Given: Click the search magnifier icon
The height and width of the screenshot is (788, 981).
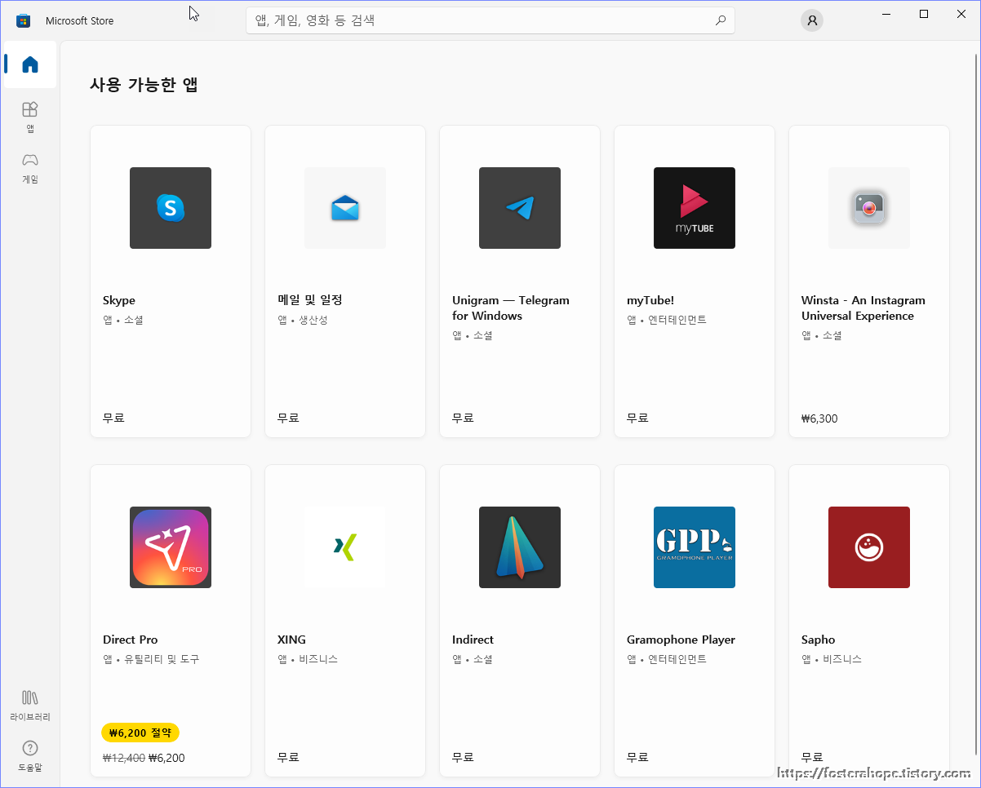Looking at the screenshot, I should [x=720, y=20].
